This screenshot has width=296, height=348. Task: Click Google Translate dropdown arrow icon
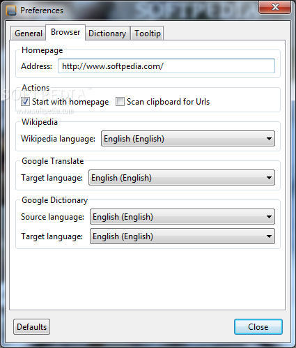(x=269, y=178)
